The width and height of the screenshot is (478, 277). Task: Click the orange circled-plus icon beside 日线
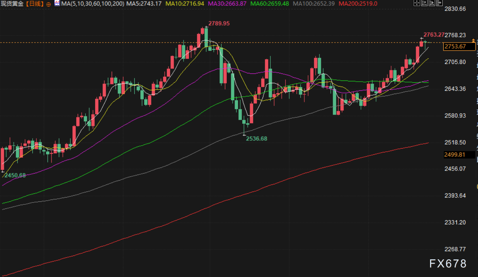point(49,4)
